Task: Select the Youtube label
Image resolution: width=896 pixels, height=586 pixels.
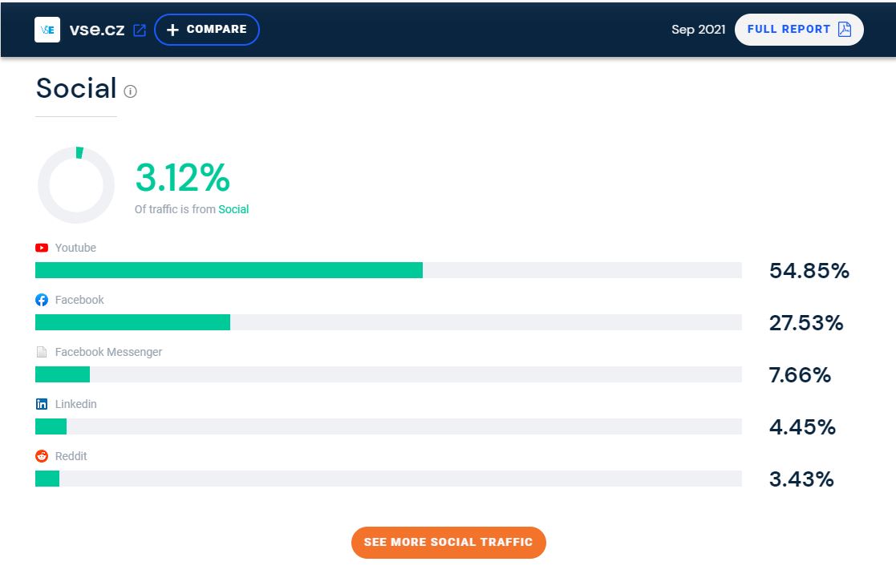Action: (75, 248)
